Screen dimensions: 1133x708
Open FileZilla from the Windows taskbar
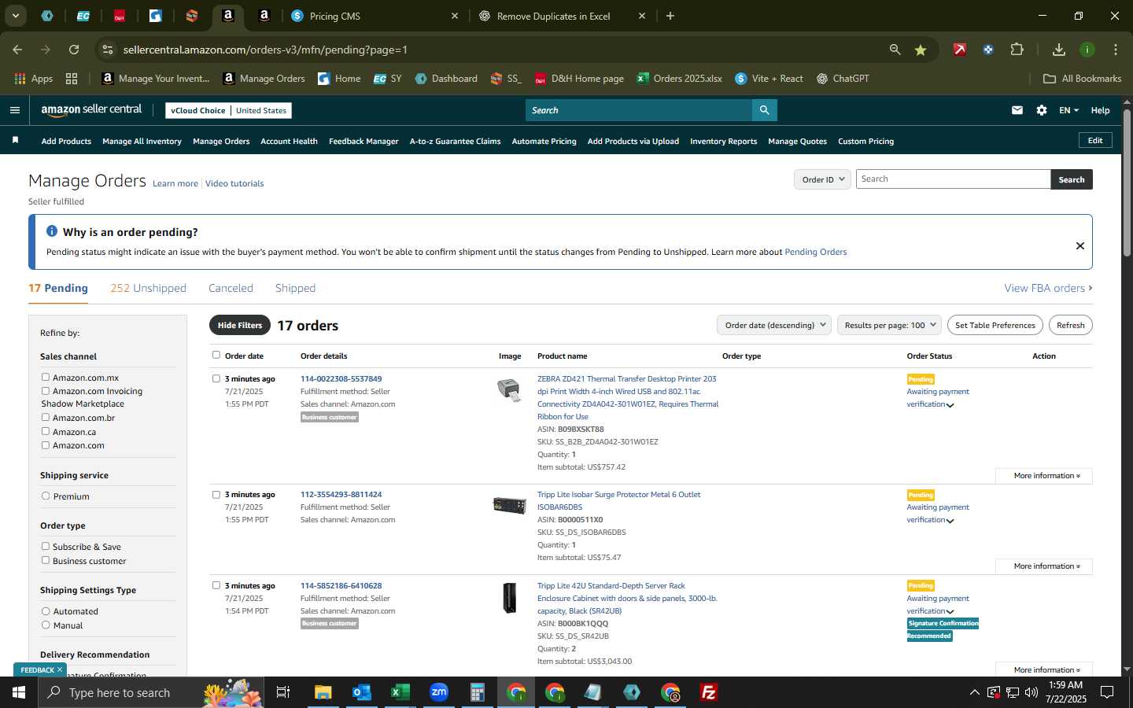(708, 692)
